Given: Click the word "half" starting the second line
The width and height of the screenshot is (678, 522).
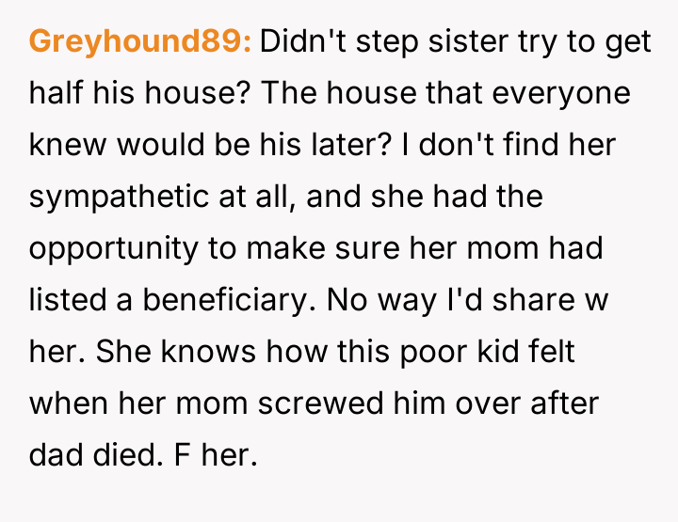Looking at the screenshot, I should pos(55,94).
